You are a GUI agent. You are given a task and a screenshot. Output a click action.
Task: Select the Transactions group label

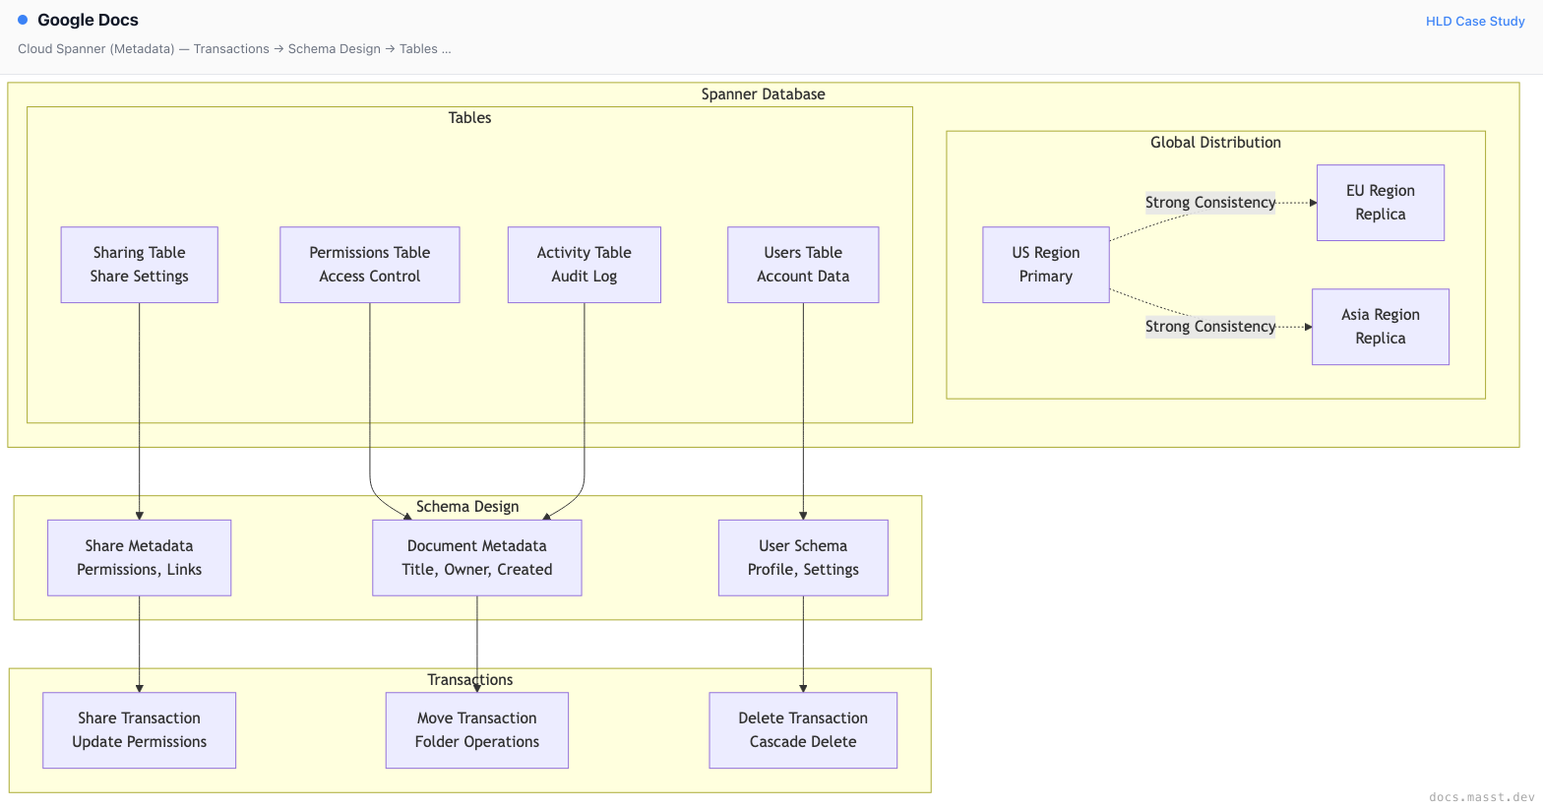point(470,680)
